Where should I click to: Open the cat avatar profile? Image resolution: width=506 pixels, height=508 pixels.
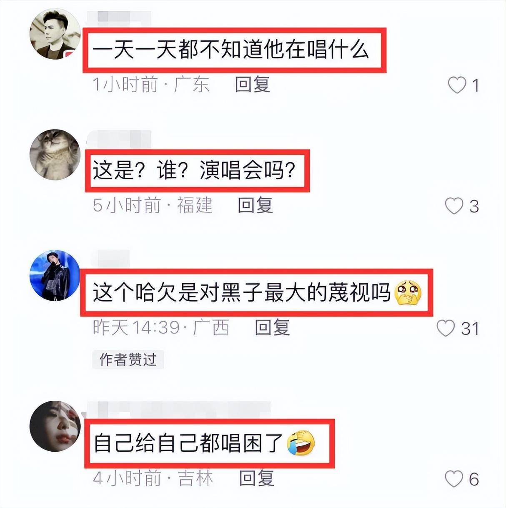55,154
